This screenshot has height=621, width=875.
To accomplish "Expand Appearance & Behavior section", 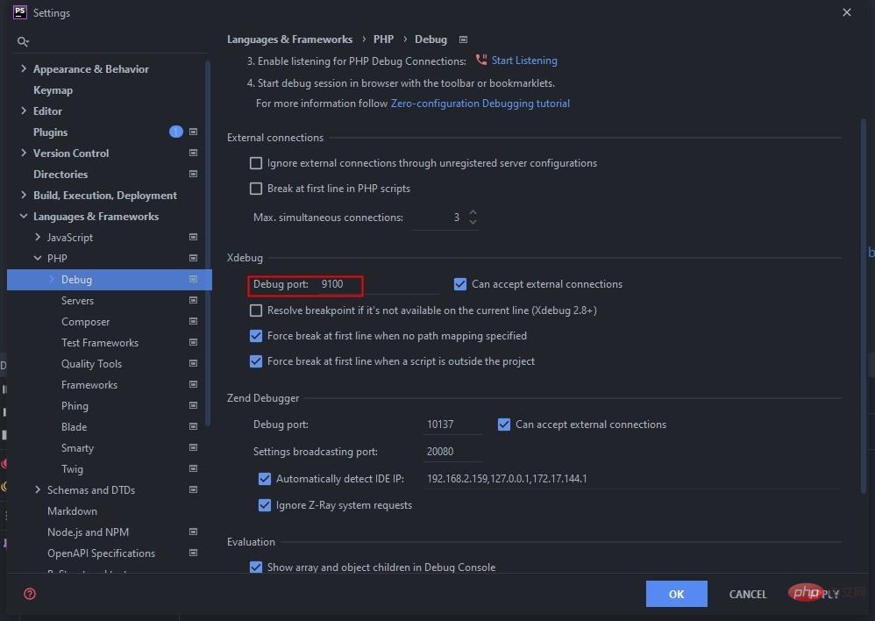I will pos(24,68).
